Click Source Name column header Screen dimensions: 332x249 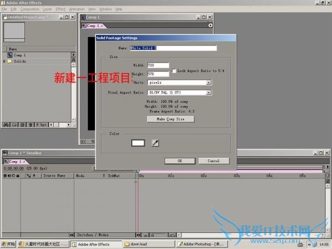[54, 175]
